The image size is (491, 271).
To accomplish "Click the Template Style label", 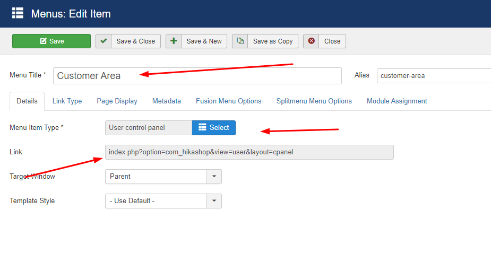I will (x=32, y=201).
